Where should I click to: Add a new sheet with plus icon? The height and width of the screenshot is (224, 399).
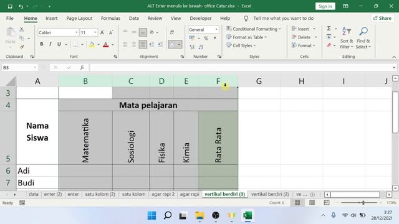pyautogui.click(x=312, y=195)
